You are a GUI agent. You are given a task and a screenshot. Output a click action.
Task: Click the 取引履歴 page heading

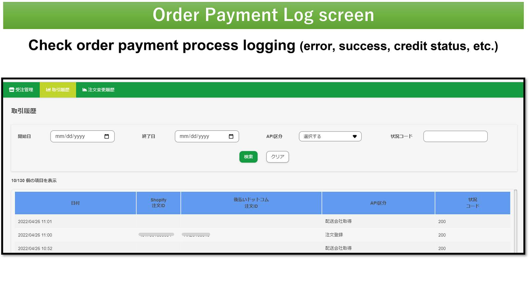(24, 111)
